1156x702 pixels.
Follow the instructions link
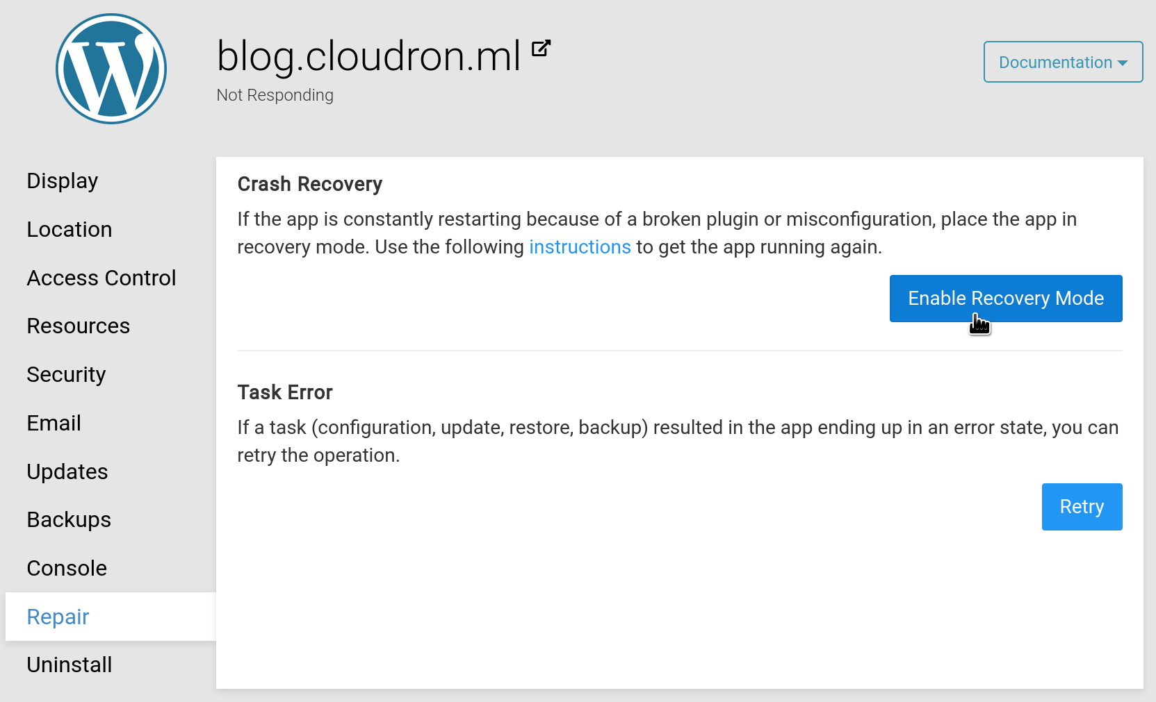point(580,247)
